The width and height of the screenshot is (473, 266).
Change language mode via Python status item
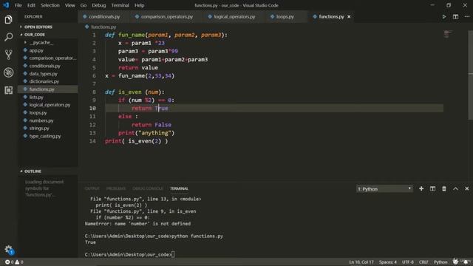tap(440, 262)
